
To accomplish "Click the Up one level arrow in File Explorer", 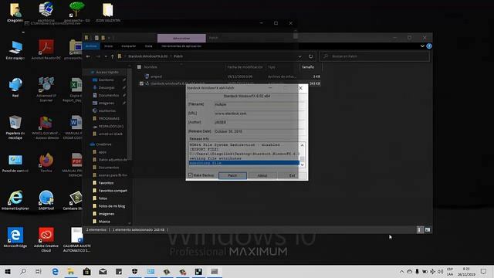I will (113, 56).
